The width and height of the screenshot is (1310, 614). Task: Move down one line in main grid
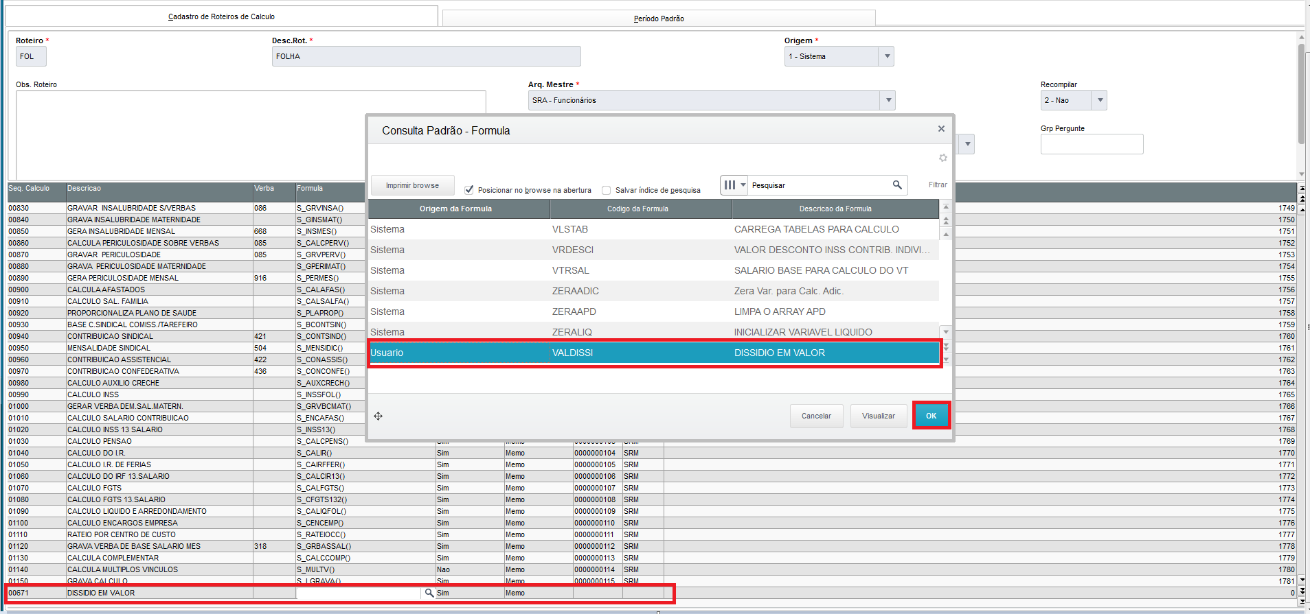[1302, 580]
